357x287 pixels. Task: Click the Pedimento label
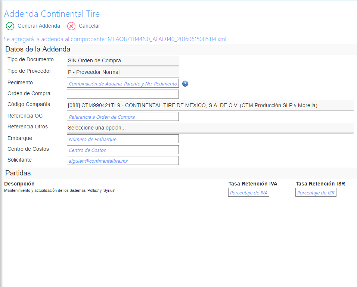[20, 82]
